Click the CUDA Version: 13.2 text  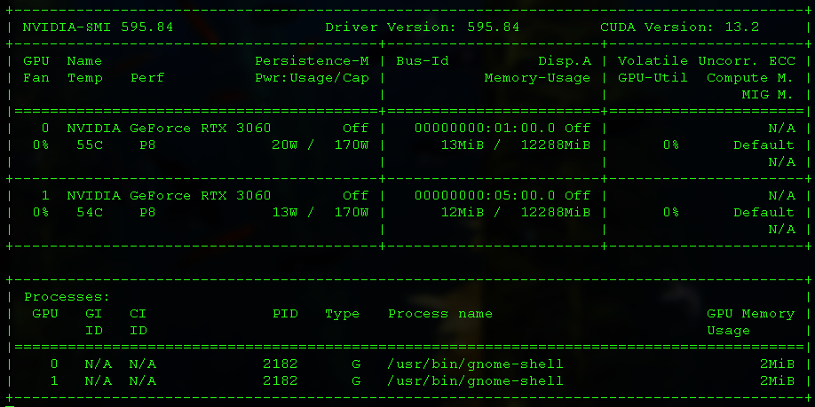[x=680, y=27]
